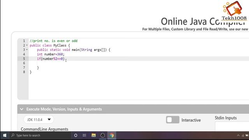Click line number 5 in the gutter
Image resolution: width=249 pixels, height=140 pixels.
(24, 59)
